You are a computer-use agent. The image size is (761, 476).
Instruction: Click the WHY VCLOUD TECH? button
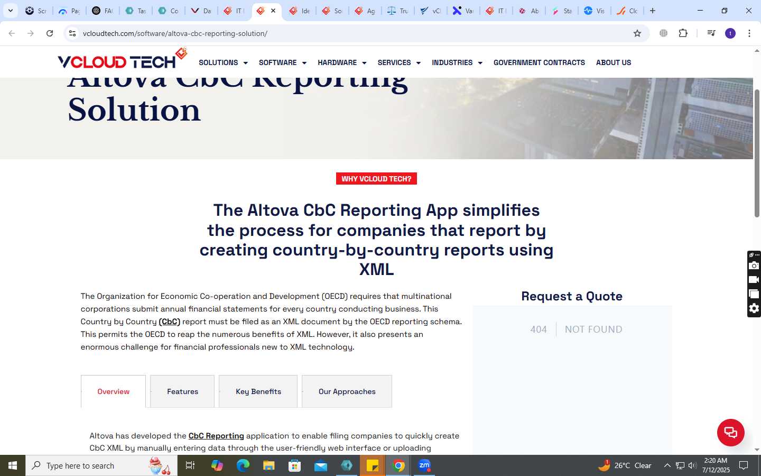coord(376,179)
